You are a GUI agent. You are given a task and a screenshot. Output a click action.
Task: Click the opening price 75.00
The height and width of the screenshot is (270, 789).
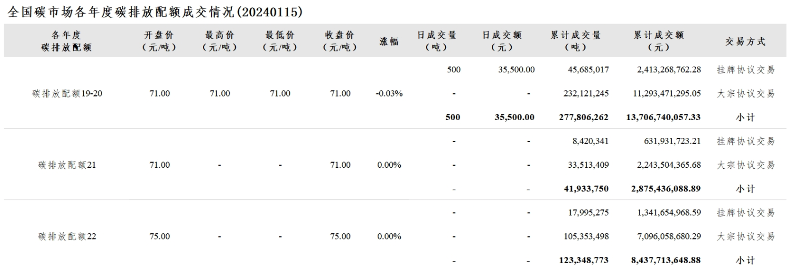[x=160, y=236]
